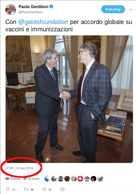Screen dimensions: 136x194
Task: Click the first liker avatar in row
Action: click(x=47, y=179)
